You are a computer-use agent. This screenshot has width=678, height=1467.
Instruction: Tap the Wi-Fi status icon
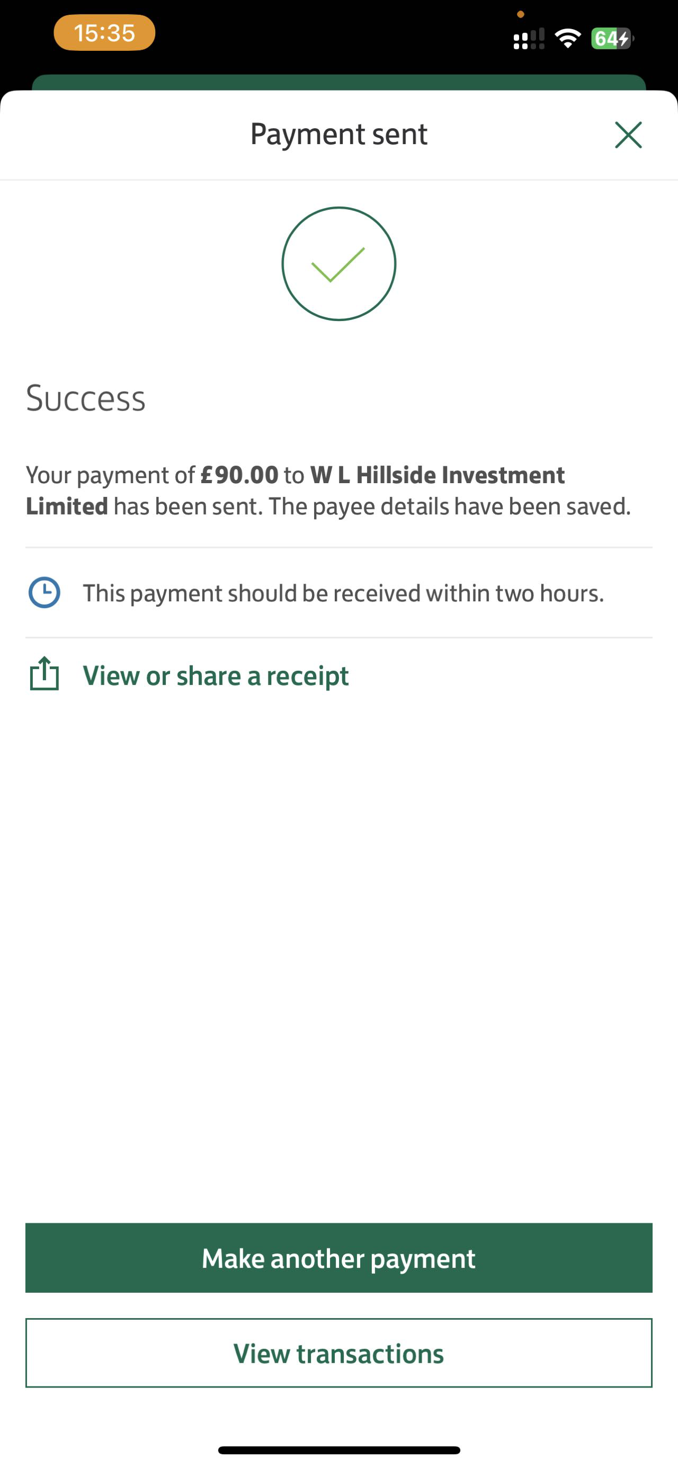pyautogui.click(x=567, y=39)
